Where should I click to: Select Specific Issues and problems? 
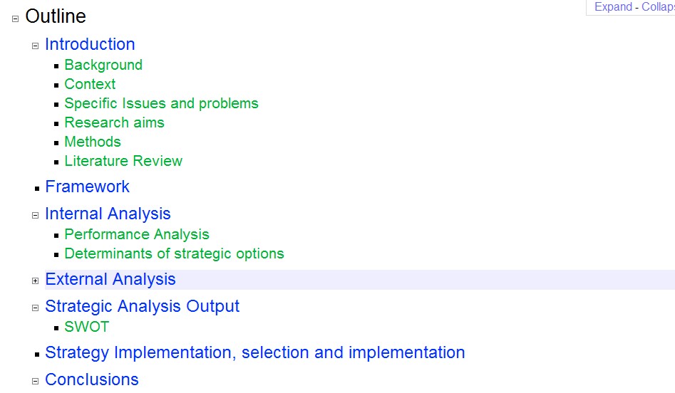coord(161,104)
